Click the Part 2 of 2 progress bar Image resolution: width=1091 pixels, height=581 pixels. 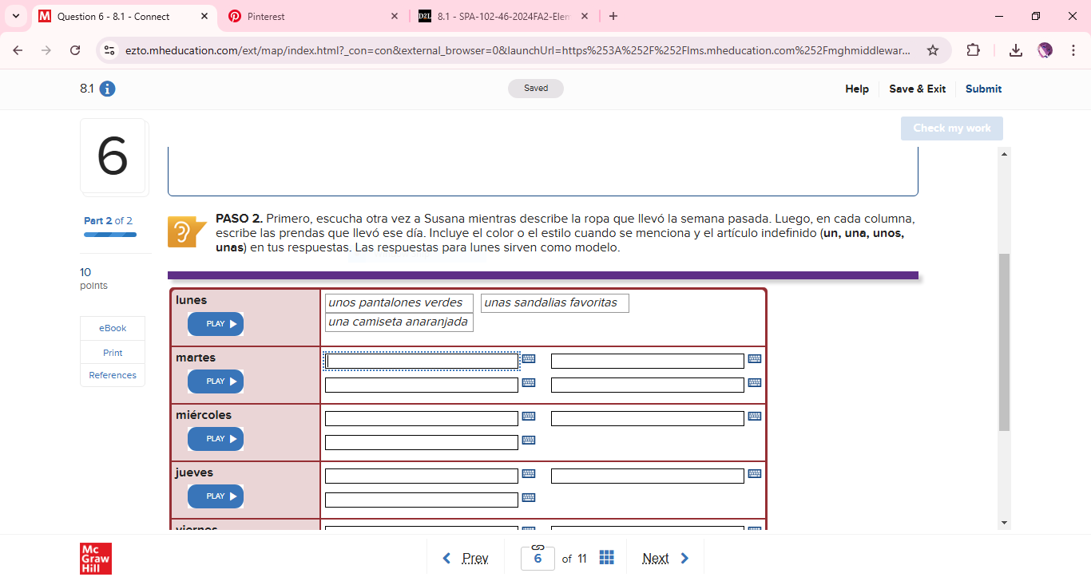tap(110, 235)
